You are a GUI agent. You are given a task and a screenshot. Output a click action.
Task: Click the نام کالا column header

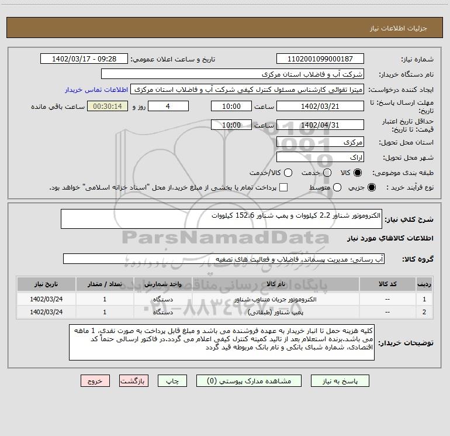275,284
